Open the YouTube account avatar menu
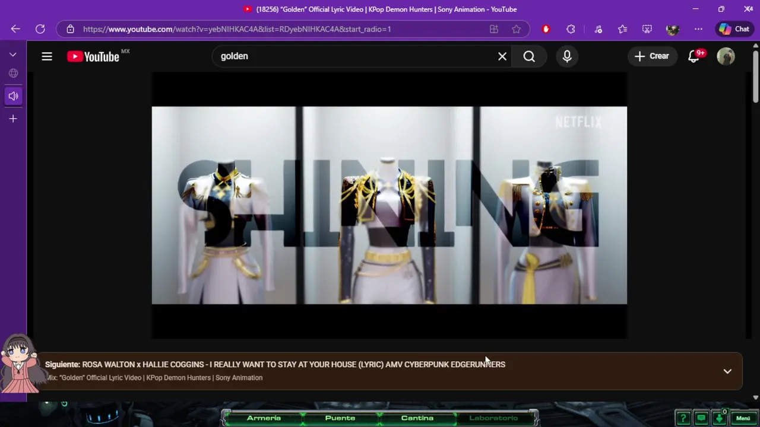 pyautogui.click(x=726, y=56)
